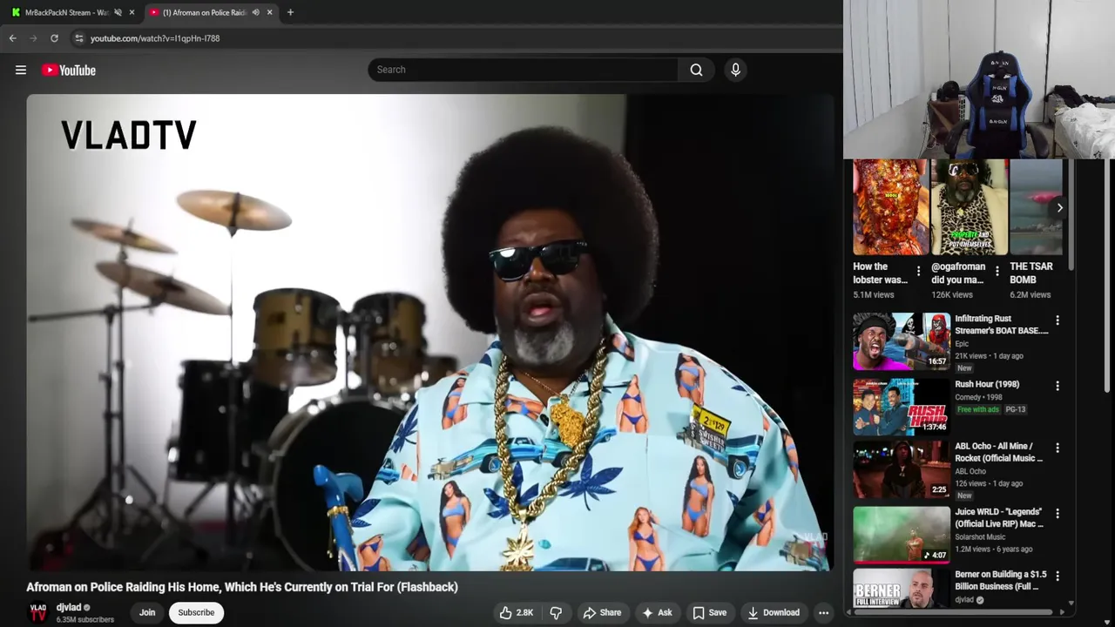Save the video to a playlist

[709, 613]
